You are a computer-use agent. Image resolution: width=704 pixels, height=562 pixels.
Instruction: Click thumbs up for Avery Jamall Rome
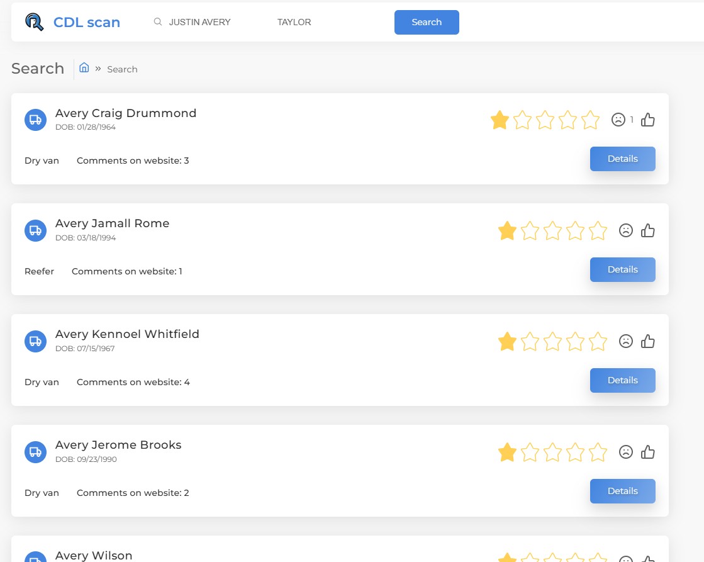coord(648,230)
